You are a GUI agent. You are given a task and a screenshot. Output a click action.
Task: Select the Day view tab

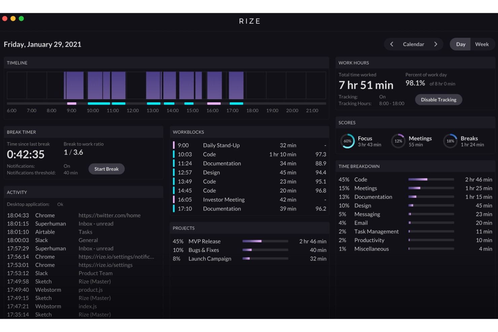point(460,44)
